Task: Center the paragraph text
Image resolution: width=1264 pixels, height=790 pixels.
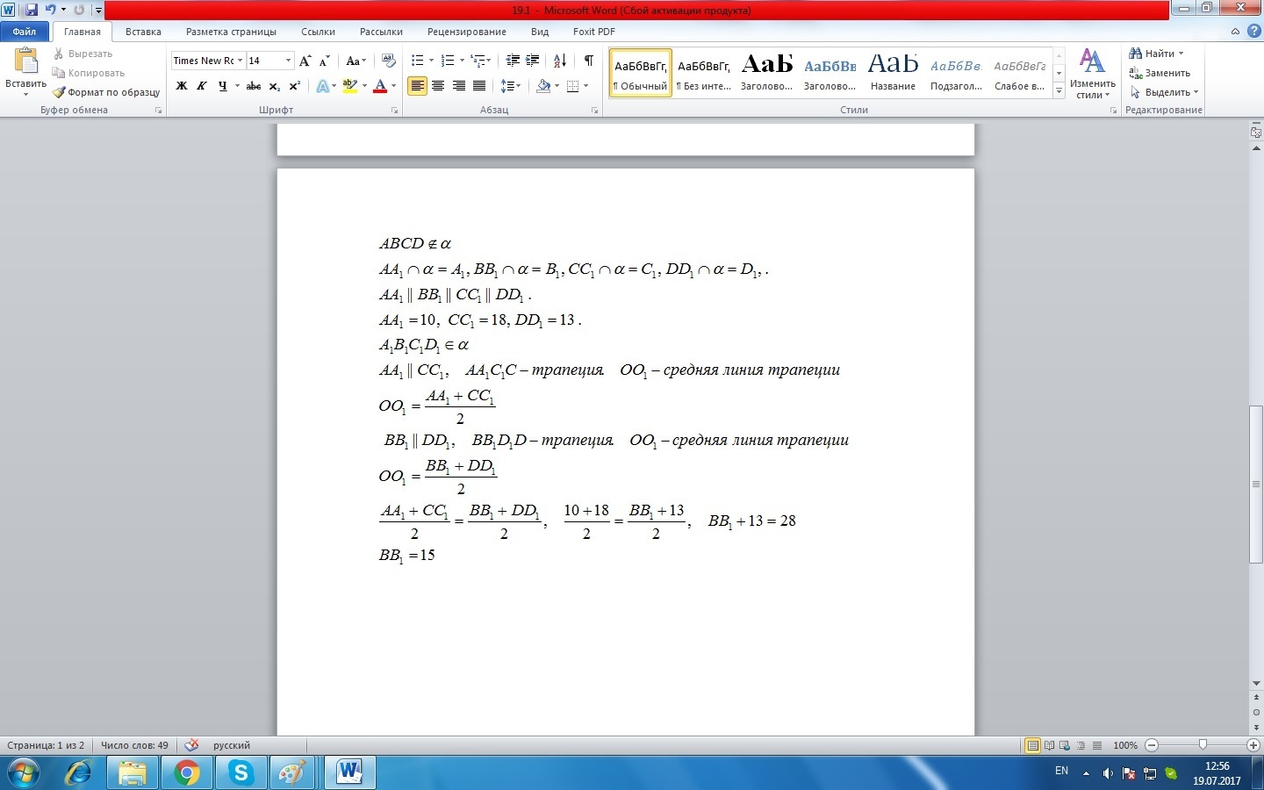Action: [x=437, y=86]
